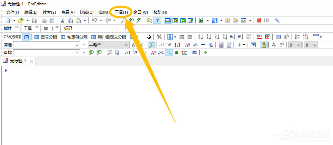Click Sort numeric ascending 0-9 icon

(x=217, y=37)
